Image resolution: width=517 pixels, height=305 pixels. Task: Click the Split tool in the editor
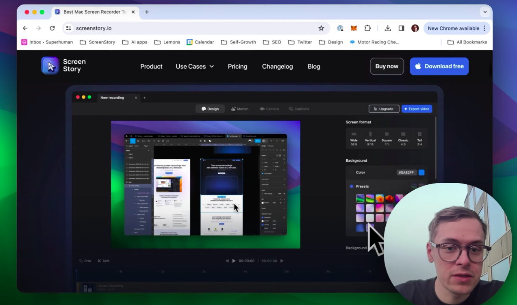(x=103, y=261)
